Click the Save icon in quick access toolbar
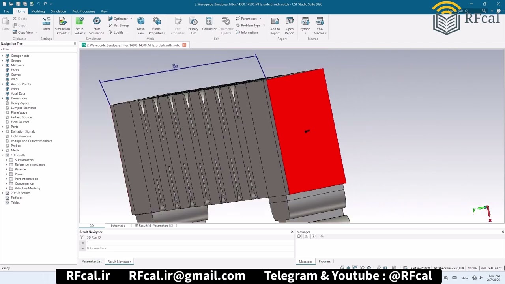505x284 pixels. [18, 4]
